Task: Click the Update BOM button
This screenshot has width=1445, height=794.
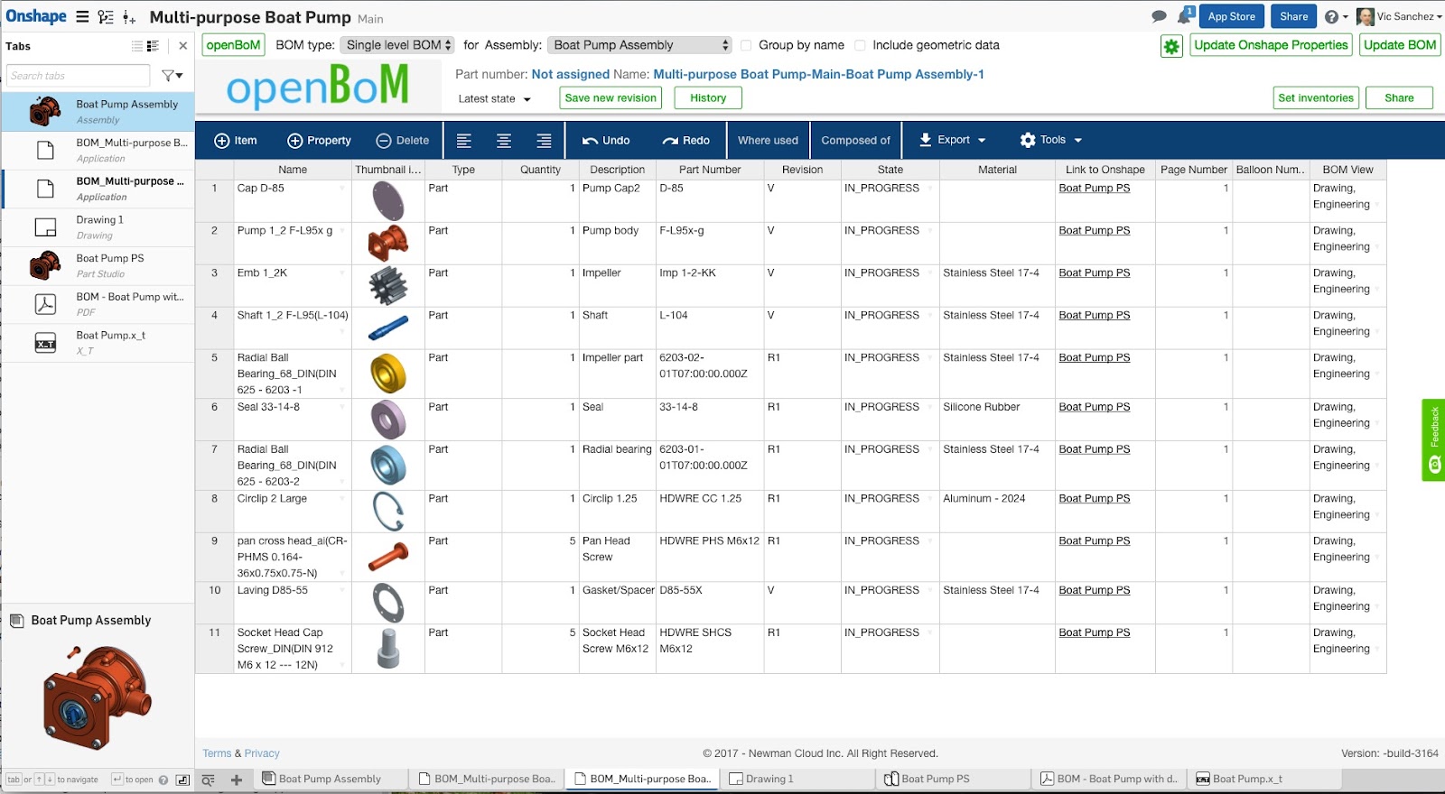Action: [x=1400, y=45]
